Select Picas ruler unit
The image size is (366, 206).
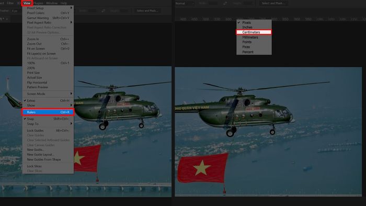tap(254, 47)
